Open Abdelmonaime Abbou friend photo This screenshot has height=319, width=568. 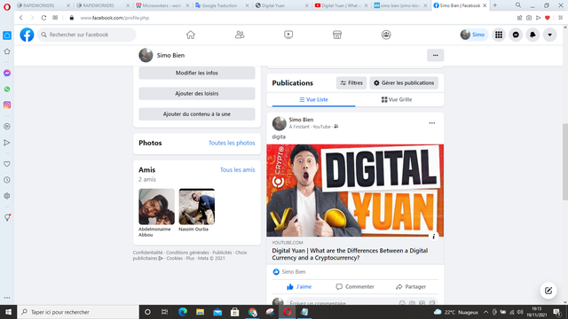click(156, 206)
